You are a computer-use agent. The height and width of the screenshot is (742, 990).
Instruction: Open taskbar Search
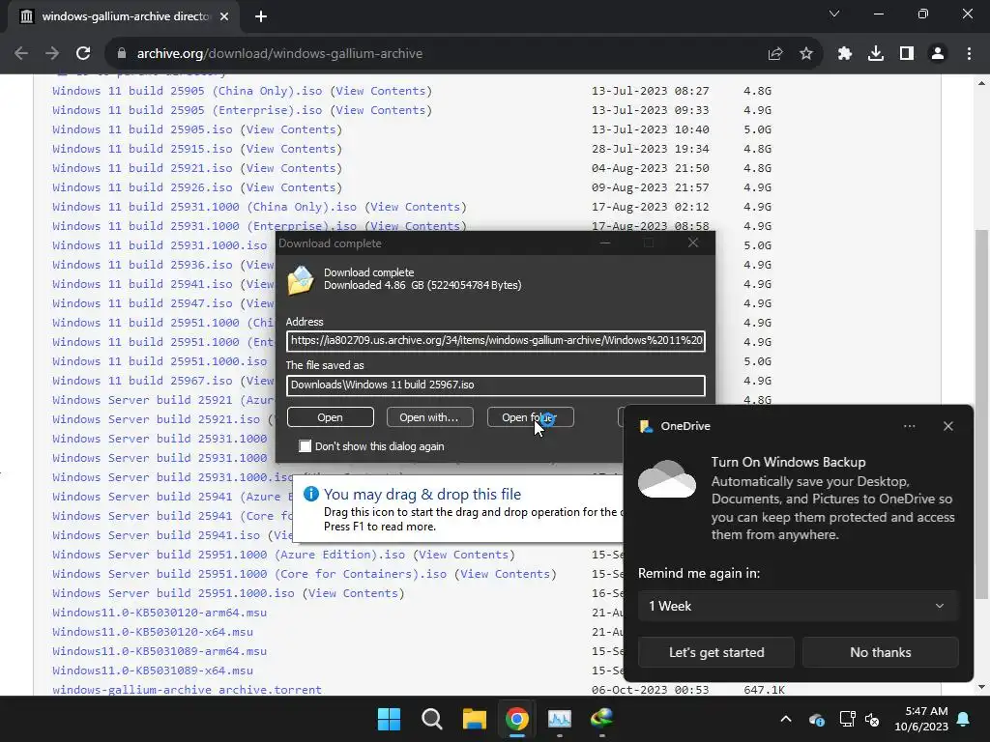click(x=432, y=719)
